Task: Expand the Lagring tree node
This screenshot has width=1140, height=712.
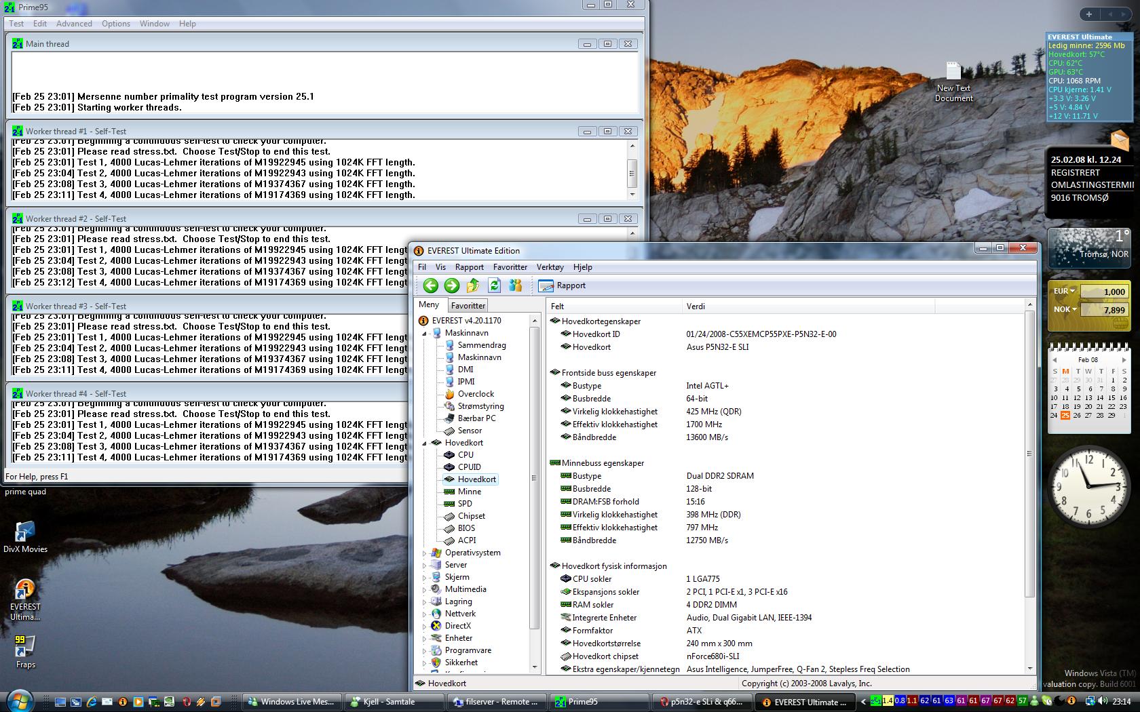Action: pos(425,602)
